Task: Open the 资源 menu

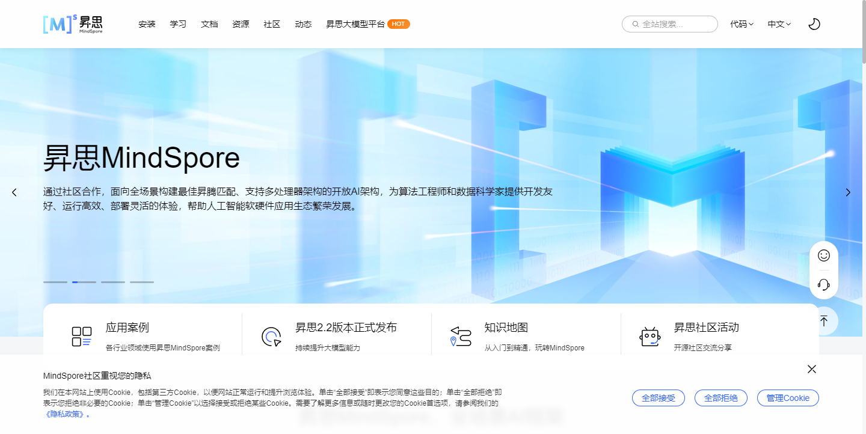Action: (x=241, y=24)
